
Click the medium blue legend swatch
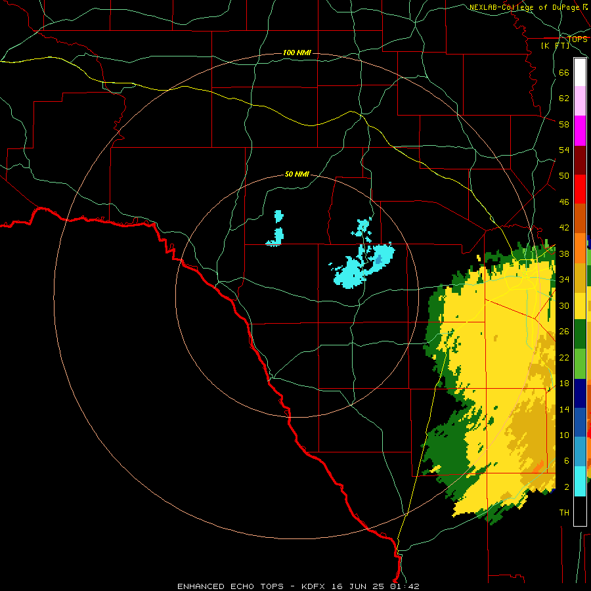click(580, 422)
